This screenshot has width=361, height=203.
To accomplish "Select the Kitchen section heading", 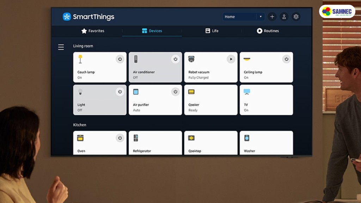I will click(80, 125).
